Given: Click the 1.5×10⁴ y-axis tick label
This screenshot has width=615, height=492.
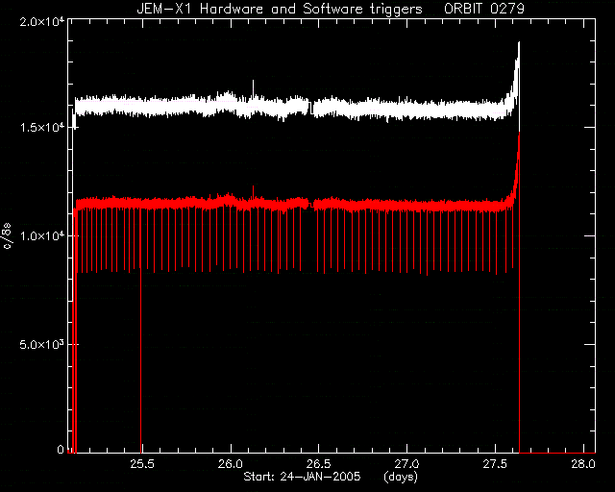Looking at the screenshot, I should tap(42, 128).
